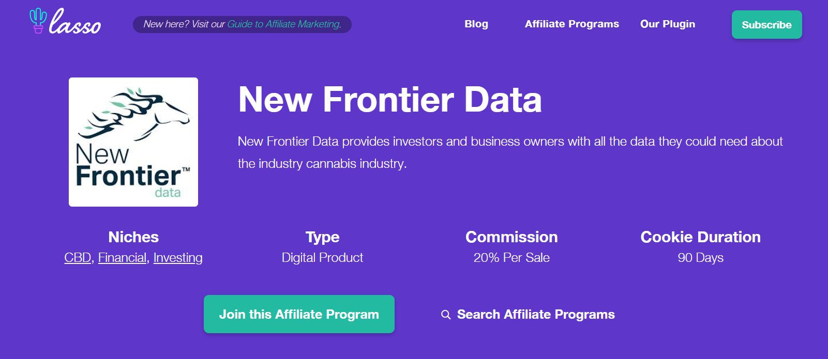The image size is (828, 359).
Task: Click Join this Affiliate Program button
Action: pos(299,314)
